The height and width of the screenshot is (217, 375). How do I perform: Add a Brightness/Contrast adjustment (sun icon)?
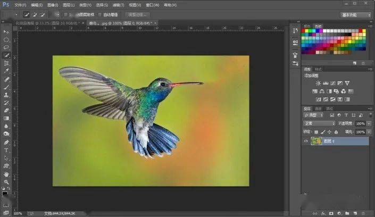[318, 84]
